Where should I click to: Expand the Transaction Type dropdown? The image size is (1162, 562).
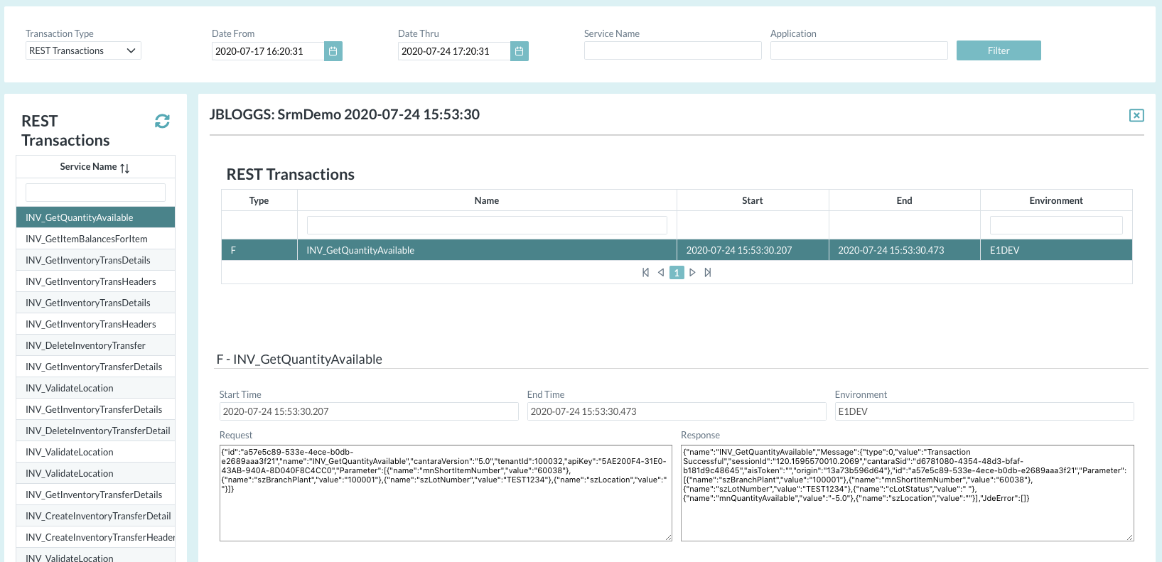83,50
